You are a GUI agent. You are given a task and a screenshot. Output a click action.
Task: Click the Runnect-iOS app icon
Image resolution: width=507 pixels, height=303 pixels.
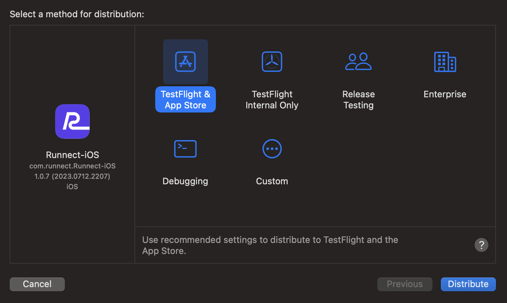click(x=72, y=121)
